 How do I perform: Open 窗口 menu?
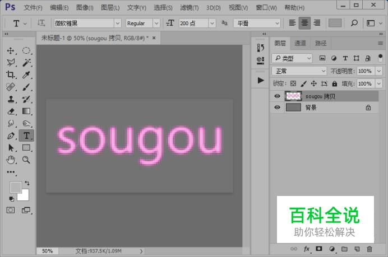pos(266,8)
